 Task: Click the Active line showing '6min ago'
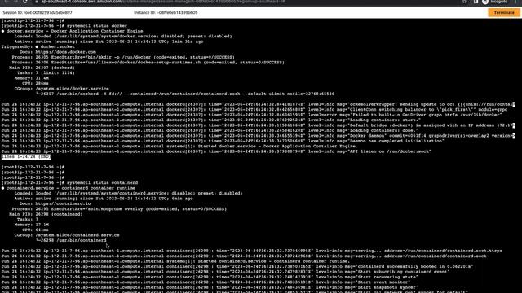click(104, 199)
